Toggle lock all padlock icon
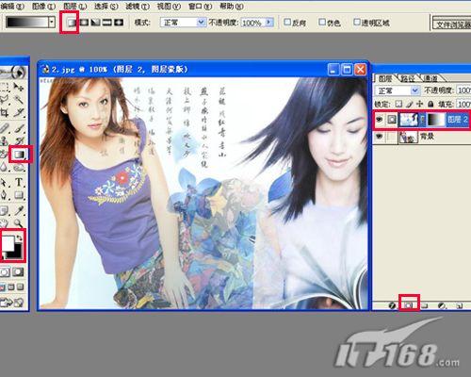Screen dimensions: 471x377 pyautogui.click(x=430, y=104)
